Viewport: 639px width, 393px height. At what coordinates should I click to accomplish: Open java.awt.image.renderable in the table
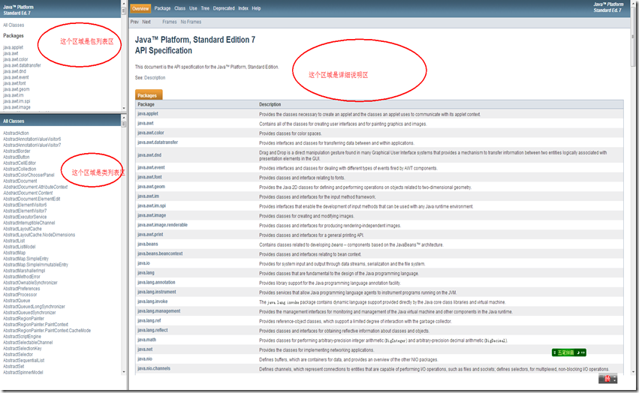point(162,225)
